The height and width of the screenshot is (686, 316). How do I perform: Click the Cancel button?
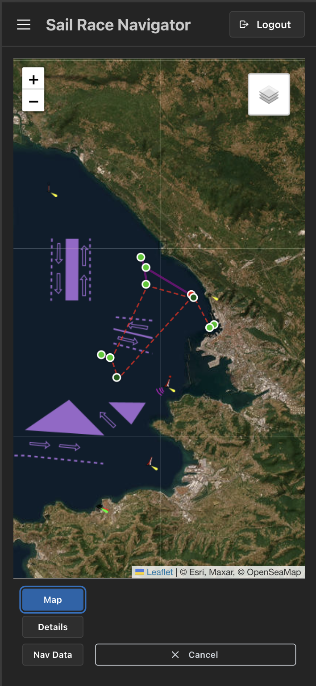(195, 655)
